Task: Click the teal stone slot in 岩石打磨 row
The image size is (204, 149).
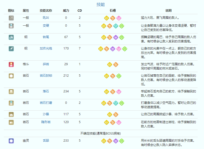Action: 116,103
